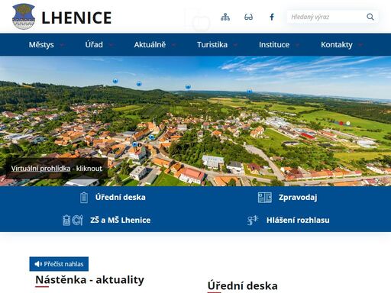Click the Nástěnka - aktuality heading

89,280
